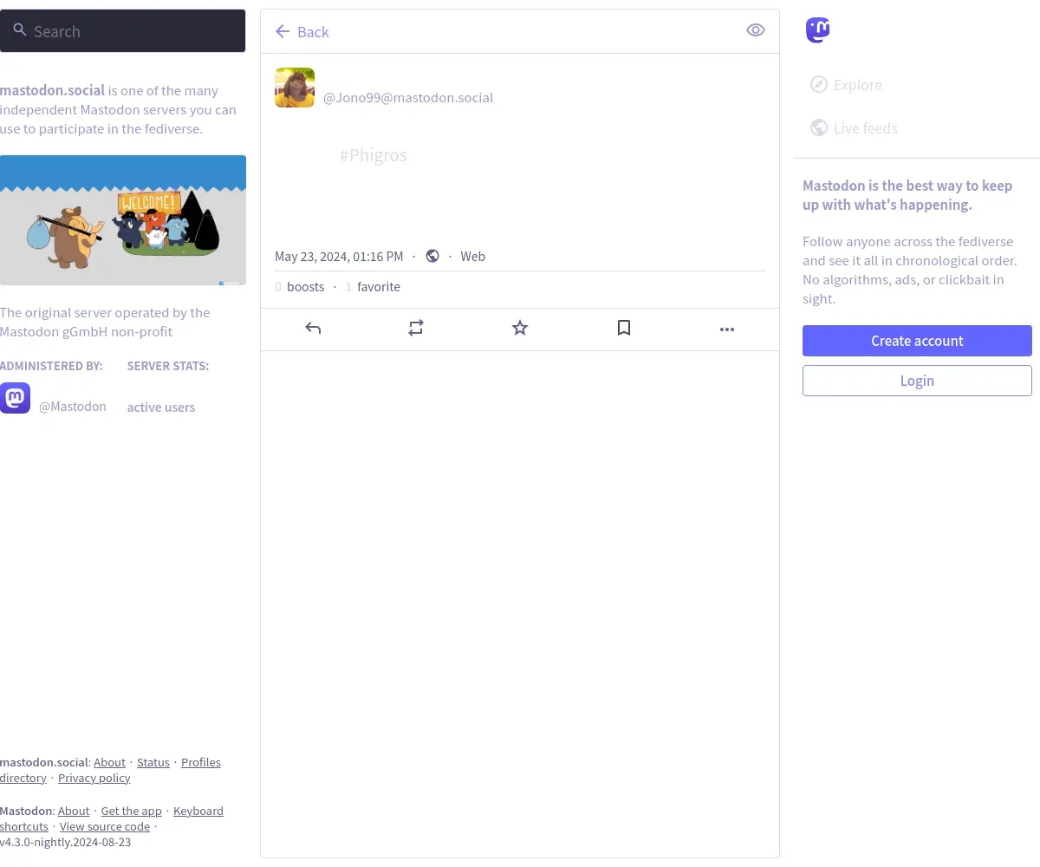Open @Jono99@mastodon.social profile link
This screenshot has width=1040, height=867.
coord(408,97)
